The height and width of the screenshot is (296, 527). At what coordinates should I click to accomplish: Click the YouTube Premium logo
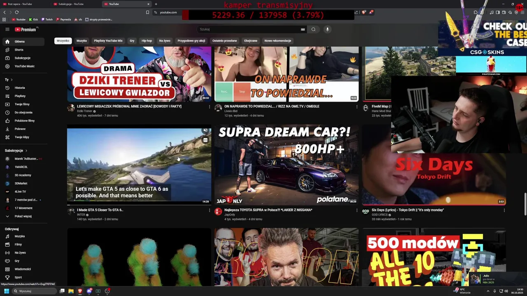point(26,29)
